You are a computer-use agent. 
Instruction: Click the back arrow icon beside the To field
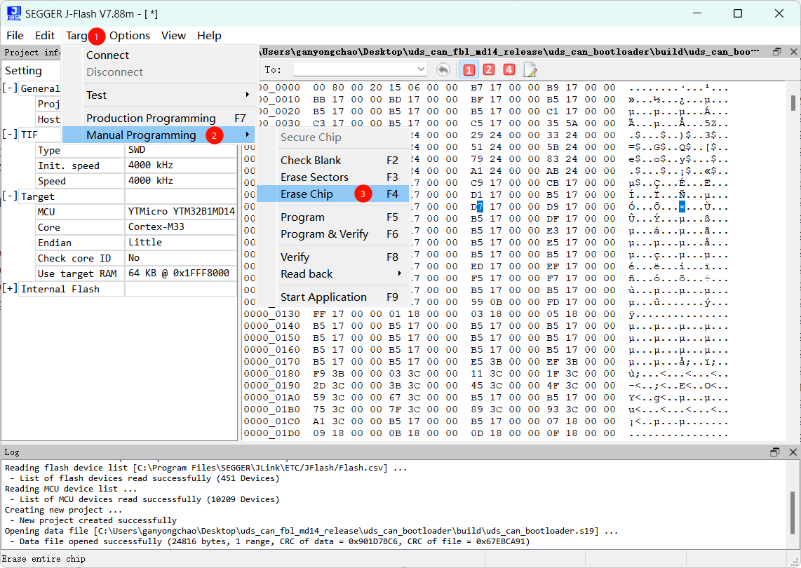click(x=443, y=69)
